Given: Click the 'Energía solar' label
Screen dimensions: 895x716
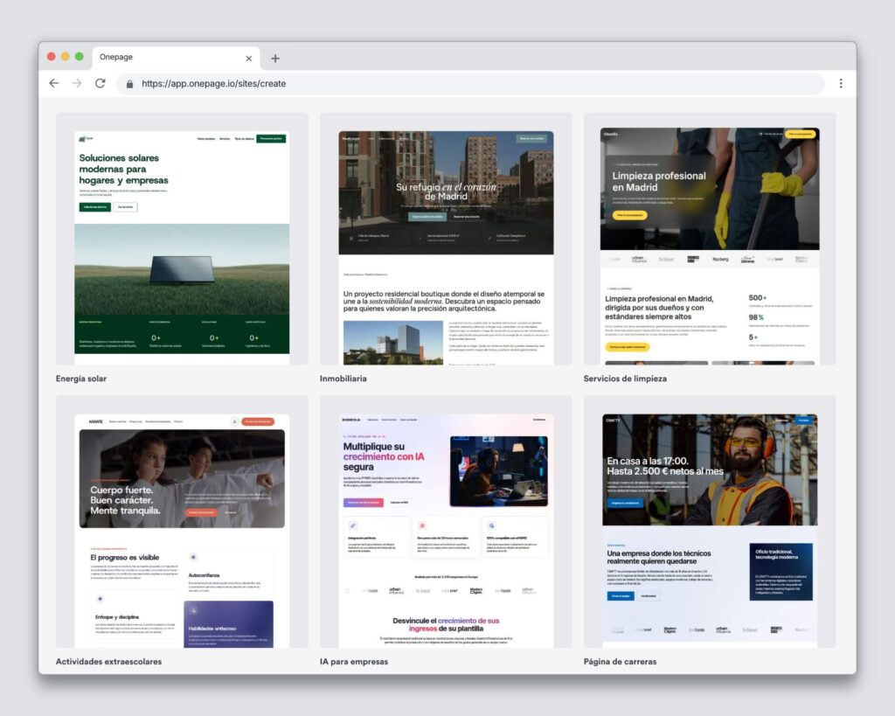Looking at the screenshot, I should [x=81, y=379].
